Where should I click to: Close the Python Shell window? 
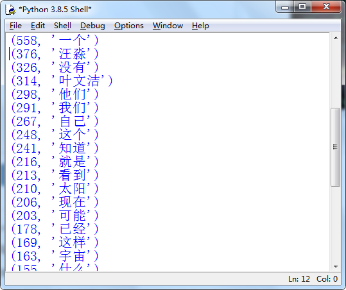[x=326, y=7]
